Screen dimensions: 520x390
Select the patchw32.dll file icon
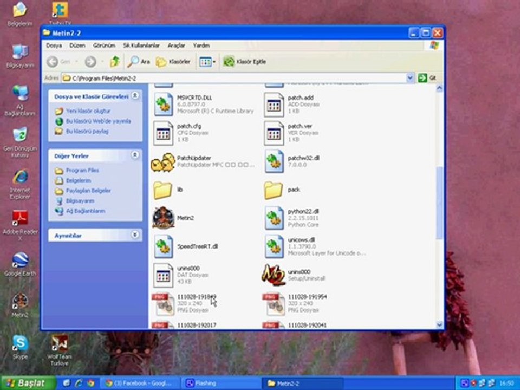coord(274,161)
